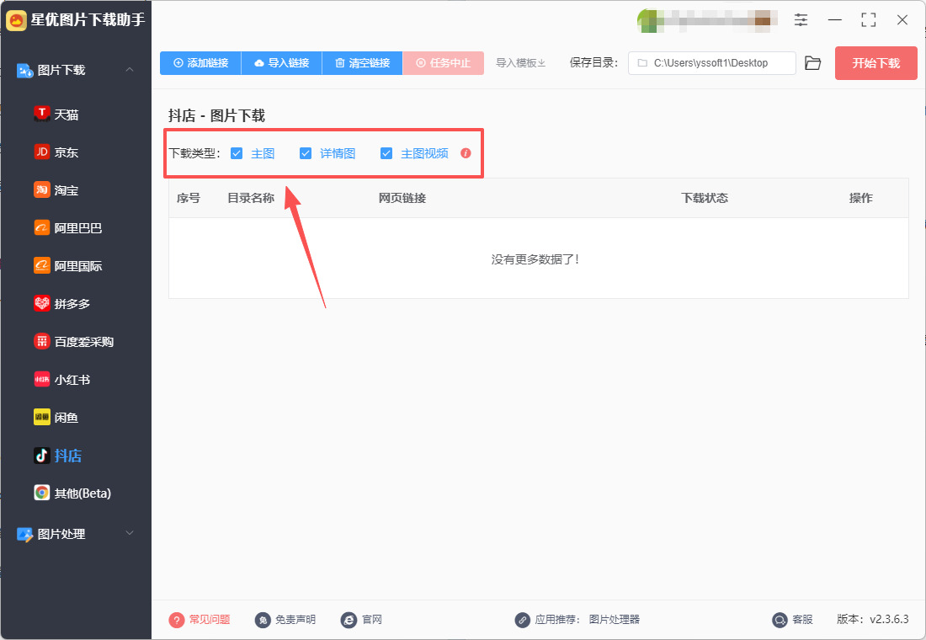Viewport: 926px width, 640px height.
Task: Click the 没有更多数据了 message
Action: [x=535, y=259]
